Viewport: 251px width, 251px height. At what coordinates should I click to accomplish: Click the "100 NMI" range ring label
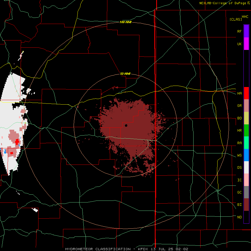coord(126,22)
